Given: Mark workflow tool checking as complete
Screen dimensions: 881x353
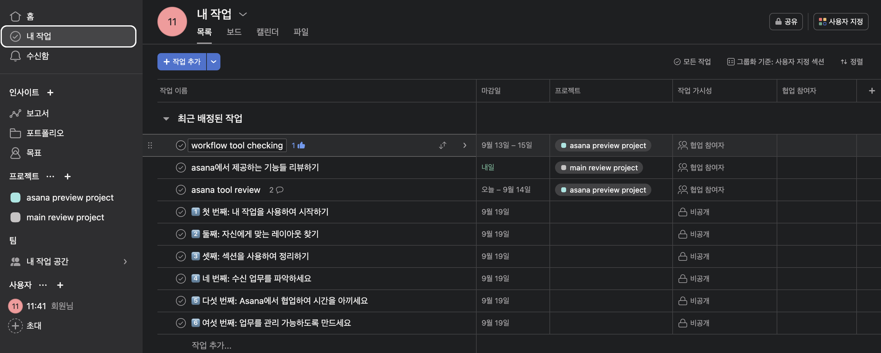Looking at the screenshot, I should [181, 145].
